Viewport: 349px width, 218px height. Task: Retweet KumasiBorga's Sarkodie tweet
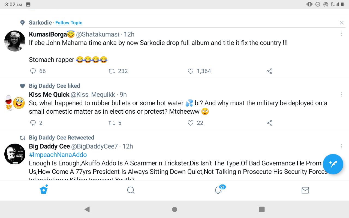(112, 71)
